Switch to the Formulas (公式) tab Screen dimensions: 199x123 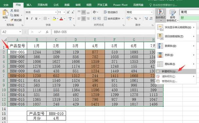pos(56,5)
